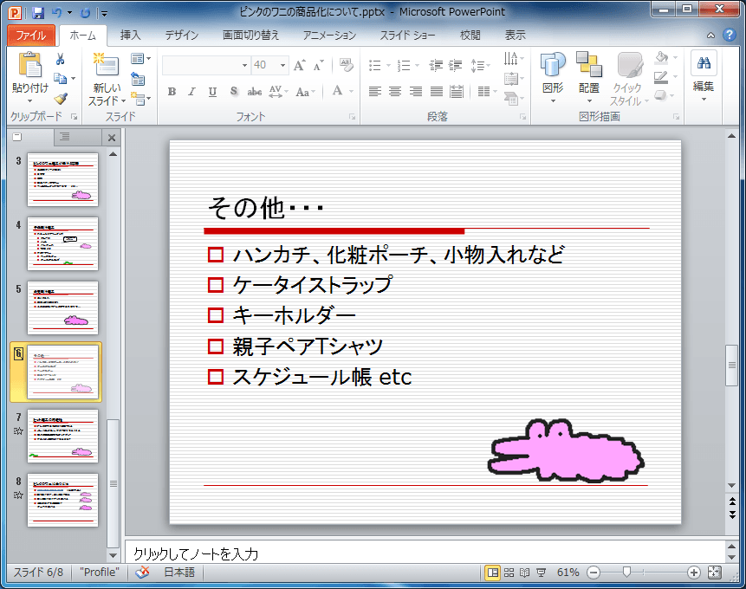
Task: Click the Copy icon in clipboard group
Action: tap(60, 79)
